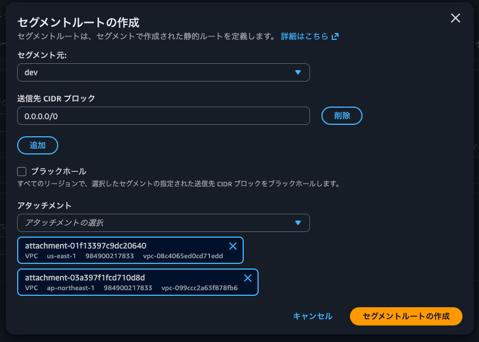
Task: Expand the dev segment source combo box
Action: [163, 72]
